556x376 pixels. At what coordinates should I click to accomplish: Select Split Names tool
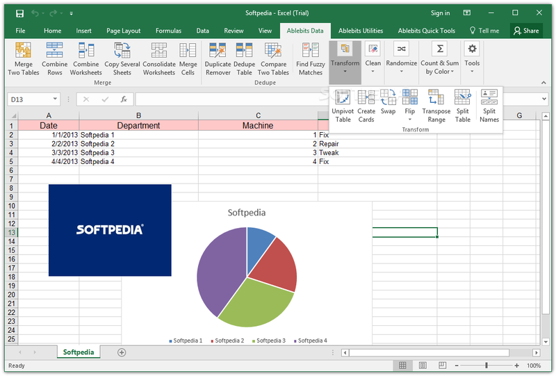(x=489, y=106)
